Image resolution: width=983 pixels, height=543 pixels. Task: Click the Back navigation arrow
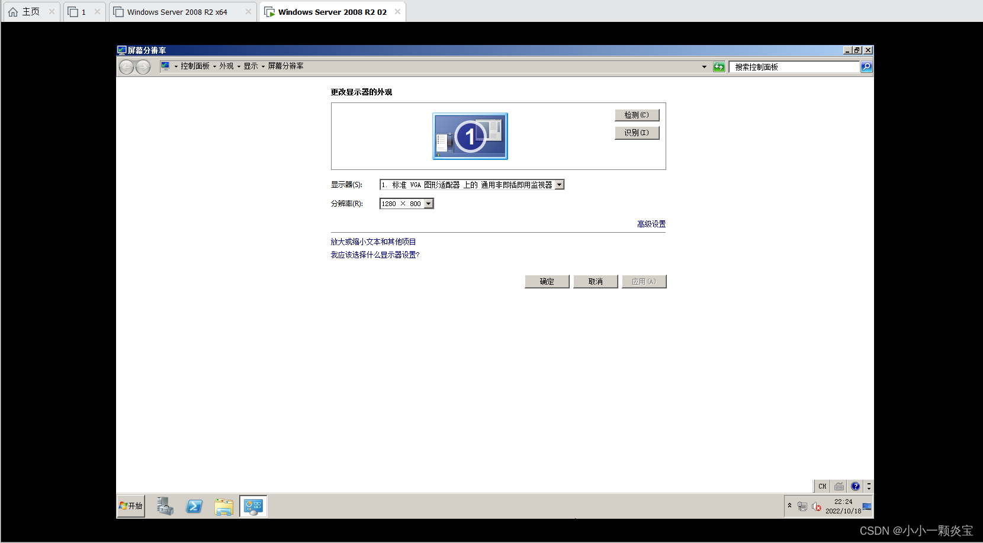126,67
